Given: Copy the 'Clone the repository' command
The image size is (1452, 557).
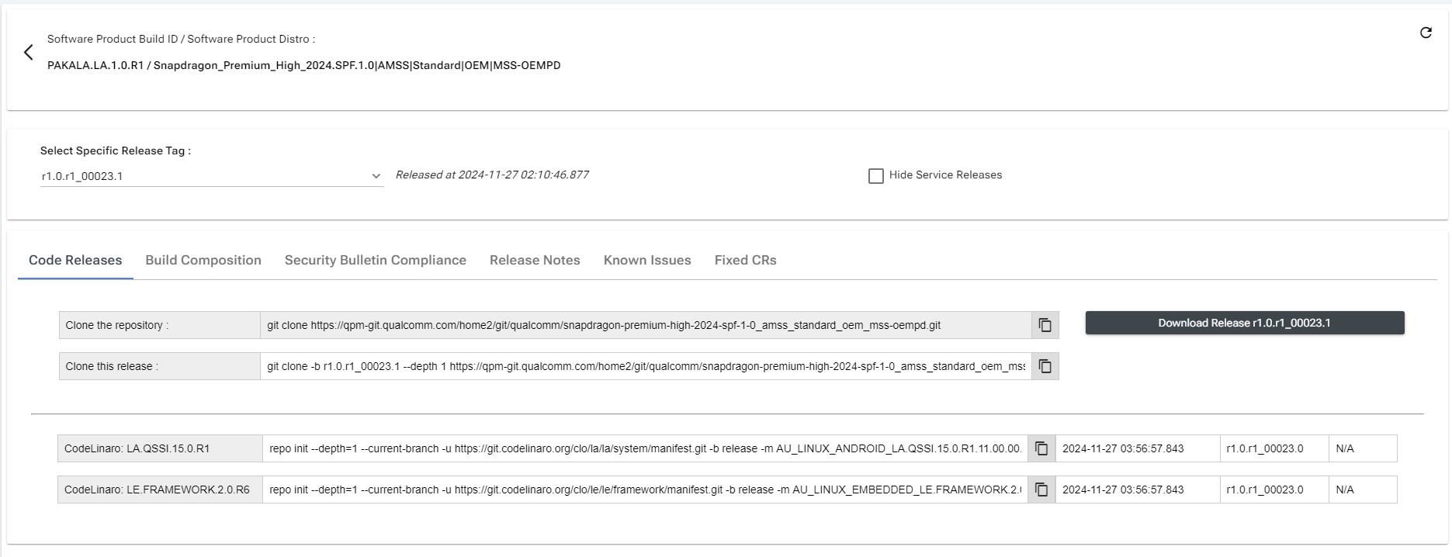Looking at the screenshot, I should (x=1045, y=325).
